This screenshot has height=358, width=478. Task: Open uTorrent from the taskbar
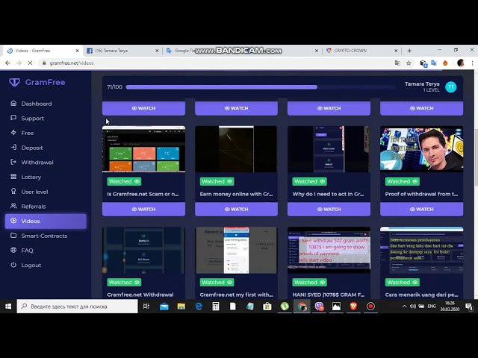(x=285, y=307)
